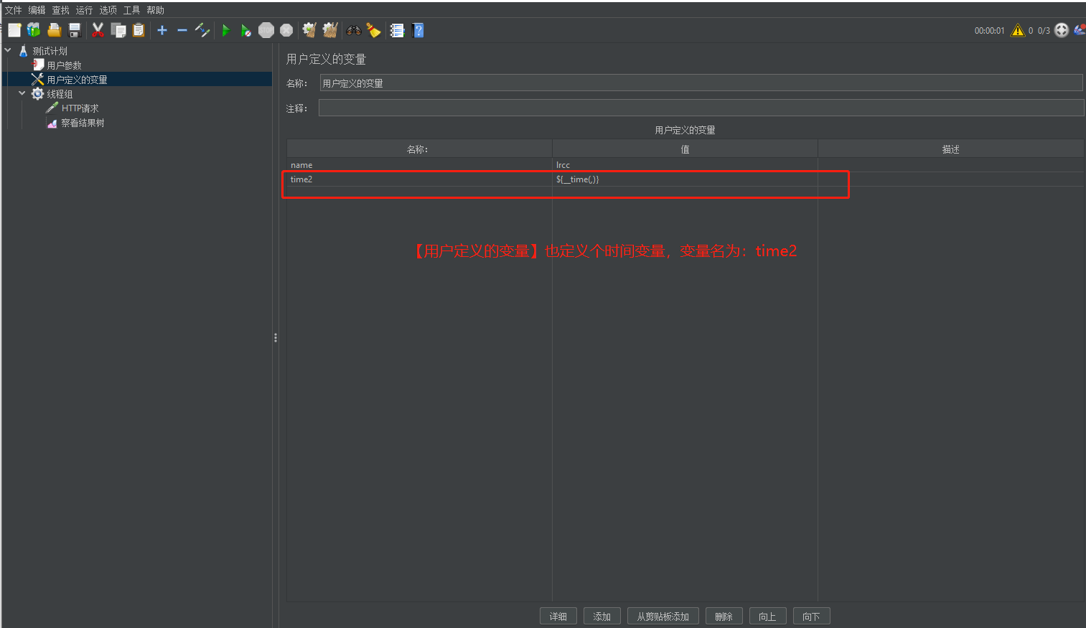Click the 删除 button
The image size is (1086, 628).
[x=724, y=617]
